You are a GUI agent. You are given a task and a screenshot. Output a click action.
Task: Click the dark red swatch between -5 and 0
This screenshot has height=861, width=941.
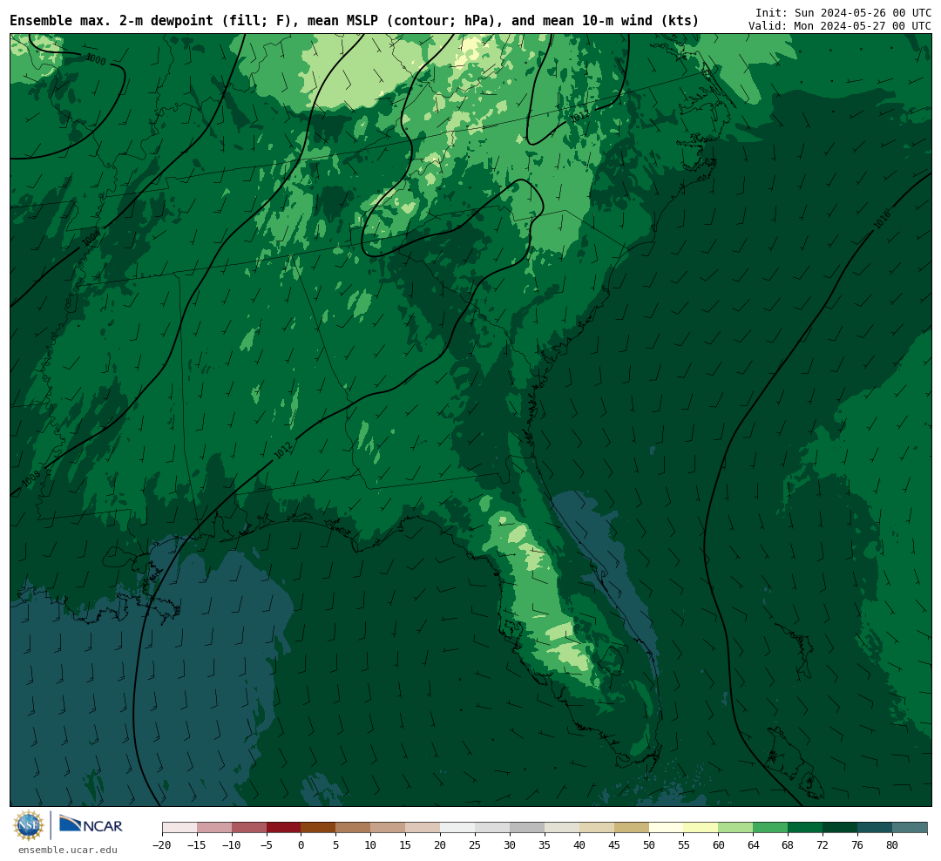283,828
